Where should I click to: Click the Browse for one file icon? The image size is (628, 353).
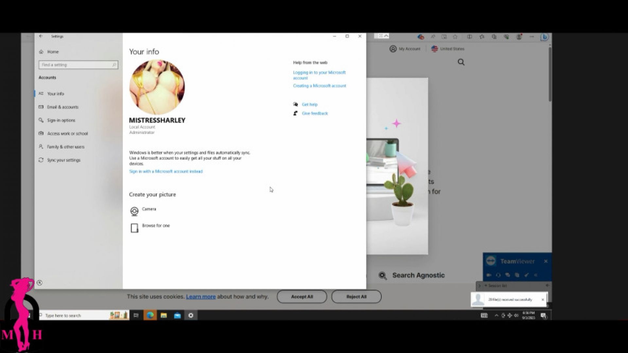[134, 228]
